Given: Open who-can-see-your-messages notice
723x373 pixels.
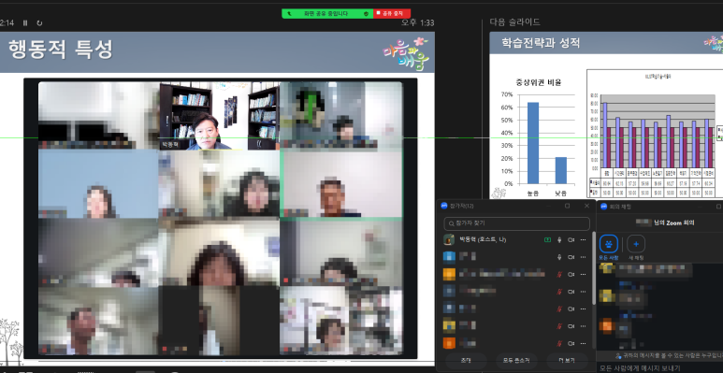Looking at the screenshot, I should pyautogui.click(x=669, y=356).
